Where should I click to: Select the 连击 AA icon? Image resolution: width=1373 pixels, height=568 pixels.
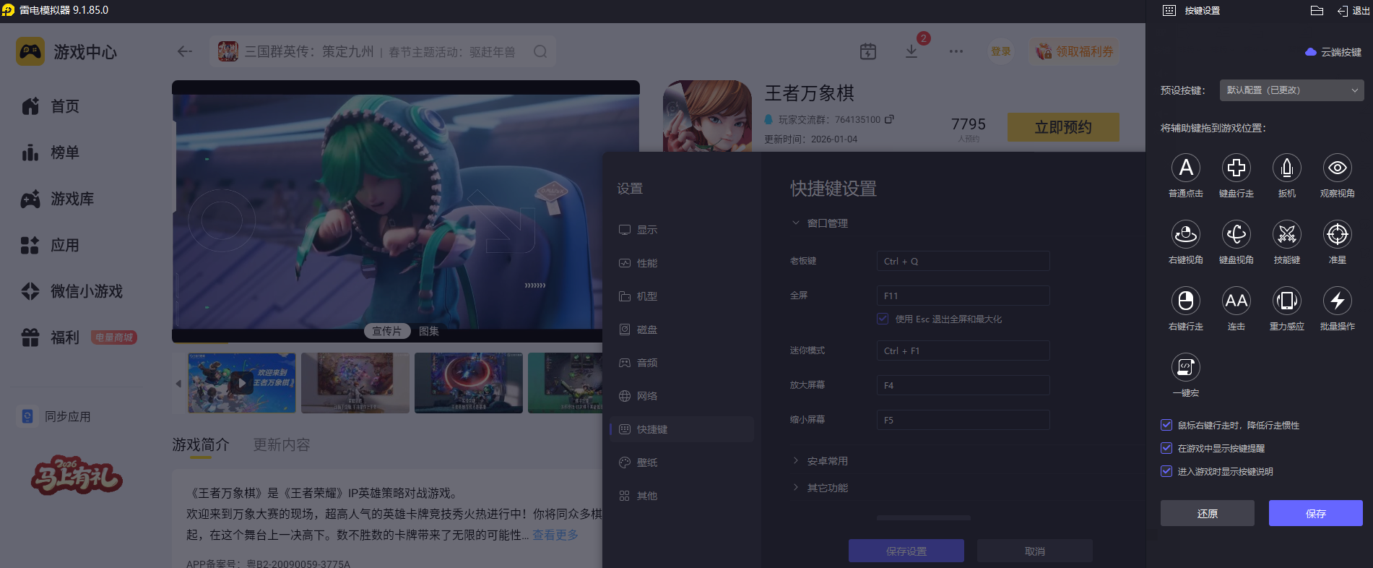coord(1236,301)
